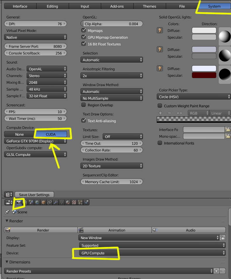The image size is (231, 279).
Task: Open the mesh Data triangle tab
Action: click(62, 203)
